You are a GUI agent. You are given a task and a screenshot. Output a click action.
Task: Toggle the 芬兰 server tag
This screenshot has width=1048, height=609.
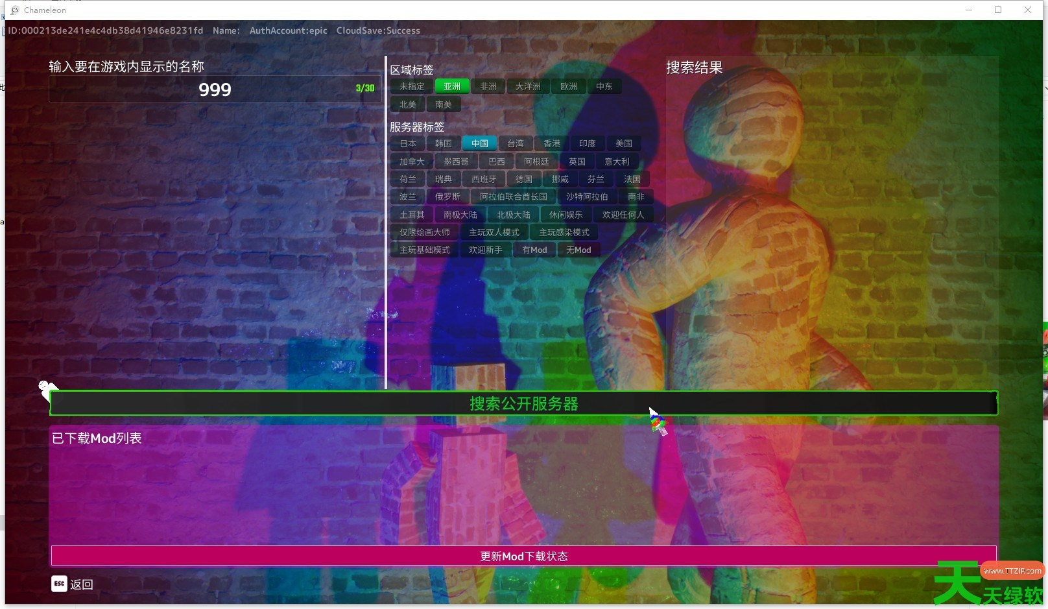point(596,179)
